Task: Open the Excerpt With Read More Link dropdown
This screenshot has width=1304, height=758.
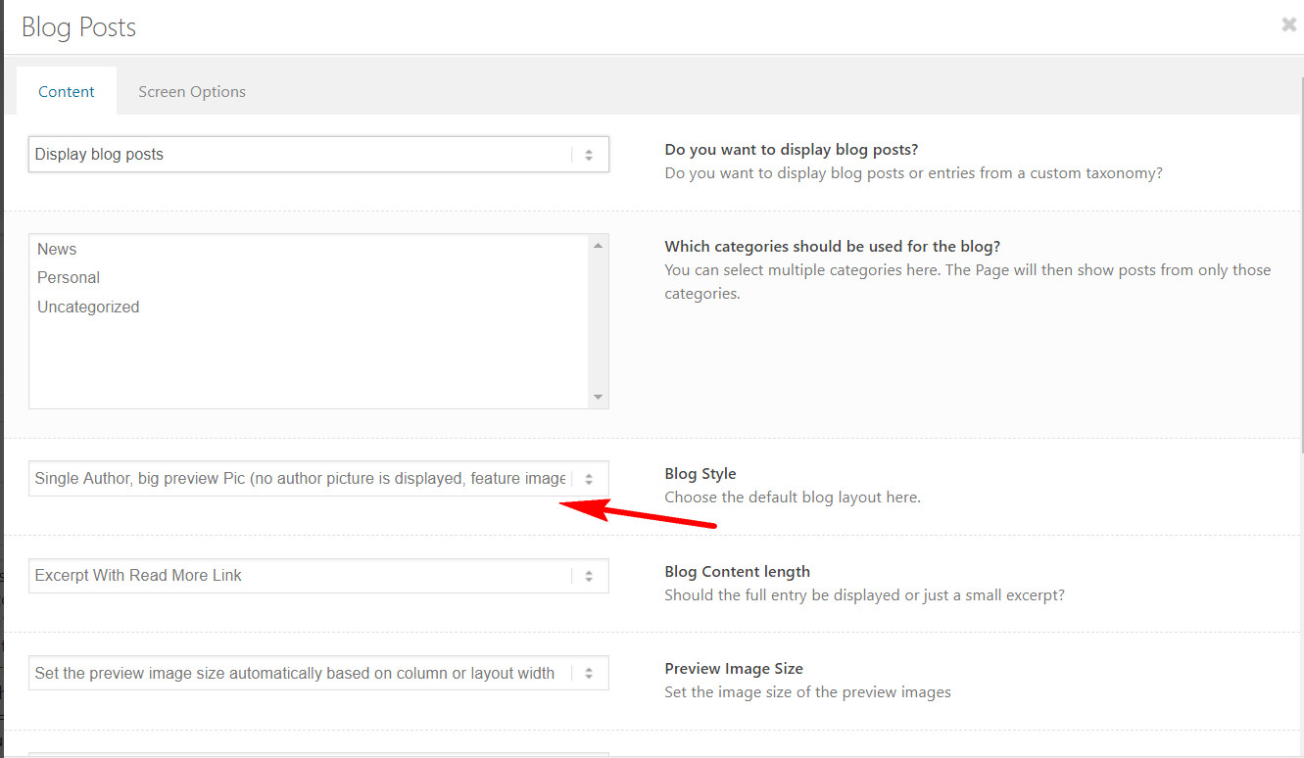Action: 318,575
